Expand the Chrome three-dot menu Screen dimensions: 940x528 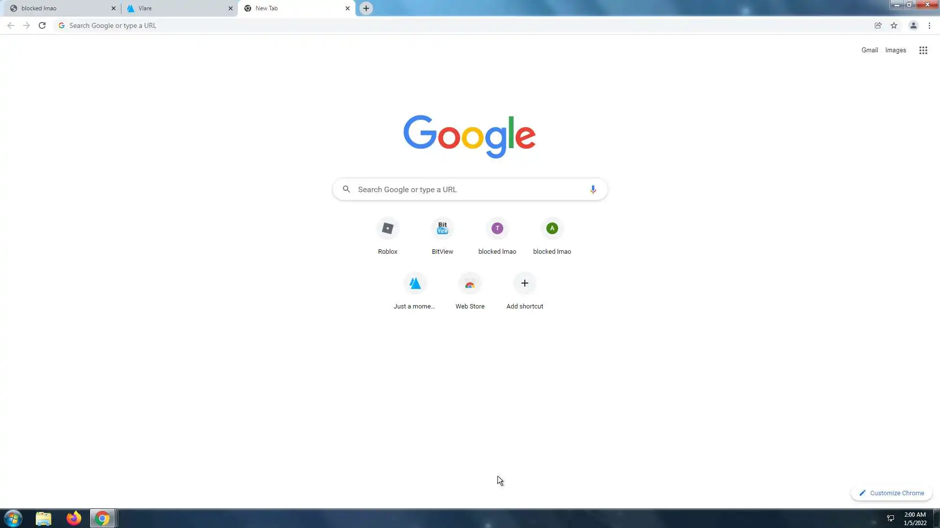pos(929,25)
